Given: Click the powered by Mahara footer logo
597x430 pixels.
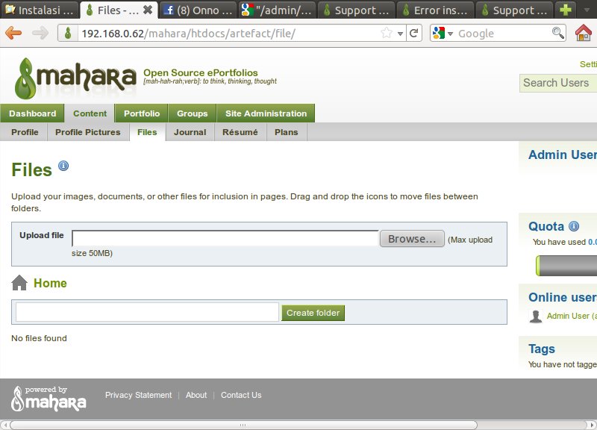Looking at the screenshot, I should [49, 399].
